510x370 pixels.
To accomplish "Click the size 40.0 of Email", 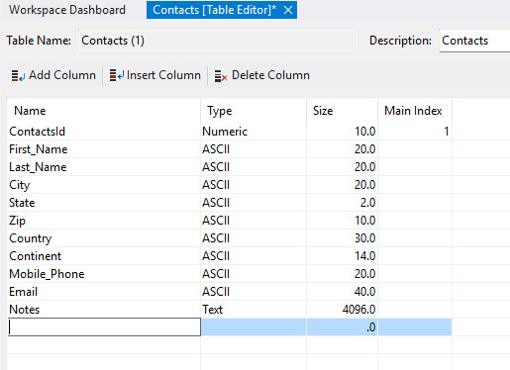I will coord(342,292).
